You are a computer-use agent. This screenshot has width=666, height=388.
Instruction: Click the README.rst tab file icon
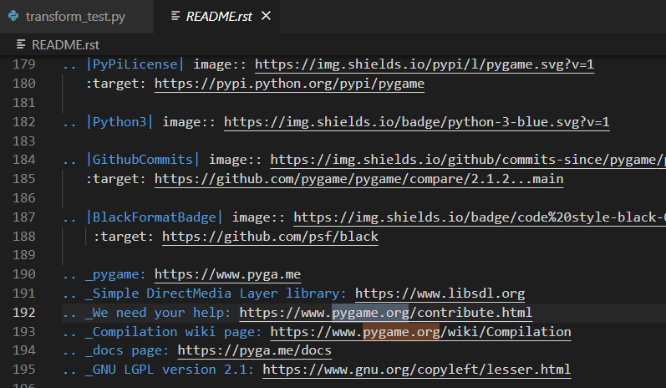[175, 16]
